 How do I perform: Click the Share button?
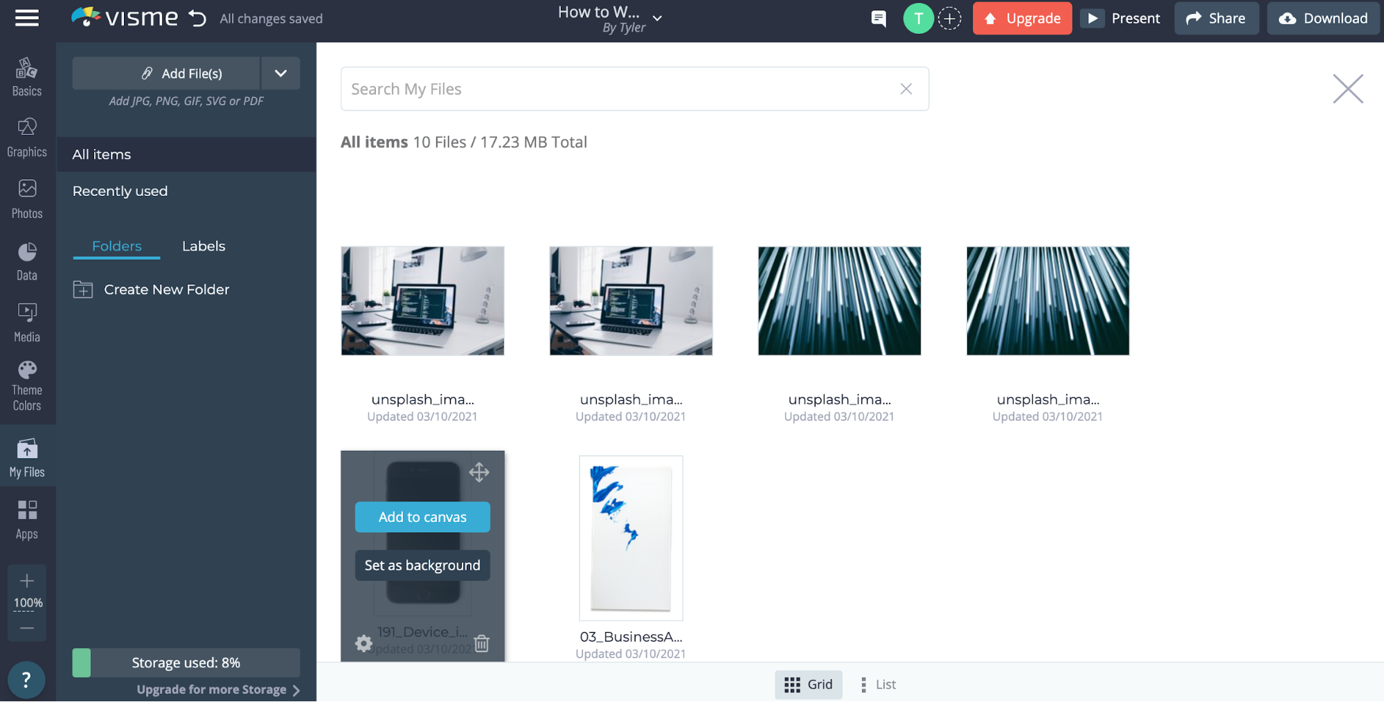1216,19
